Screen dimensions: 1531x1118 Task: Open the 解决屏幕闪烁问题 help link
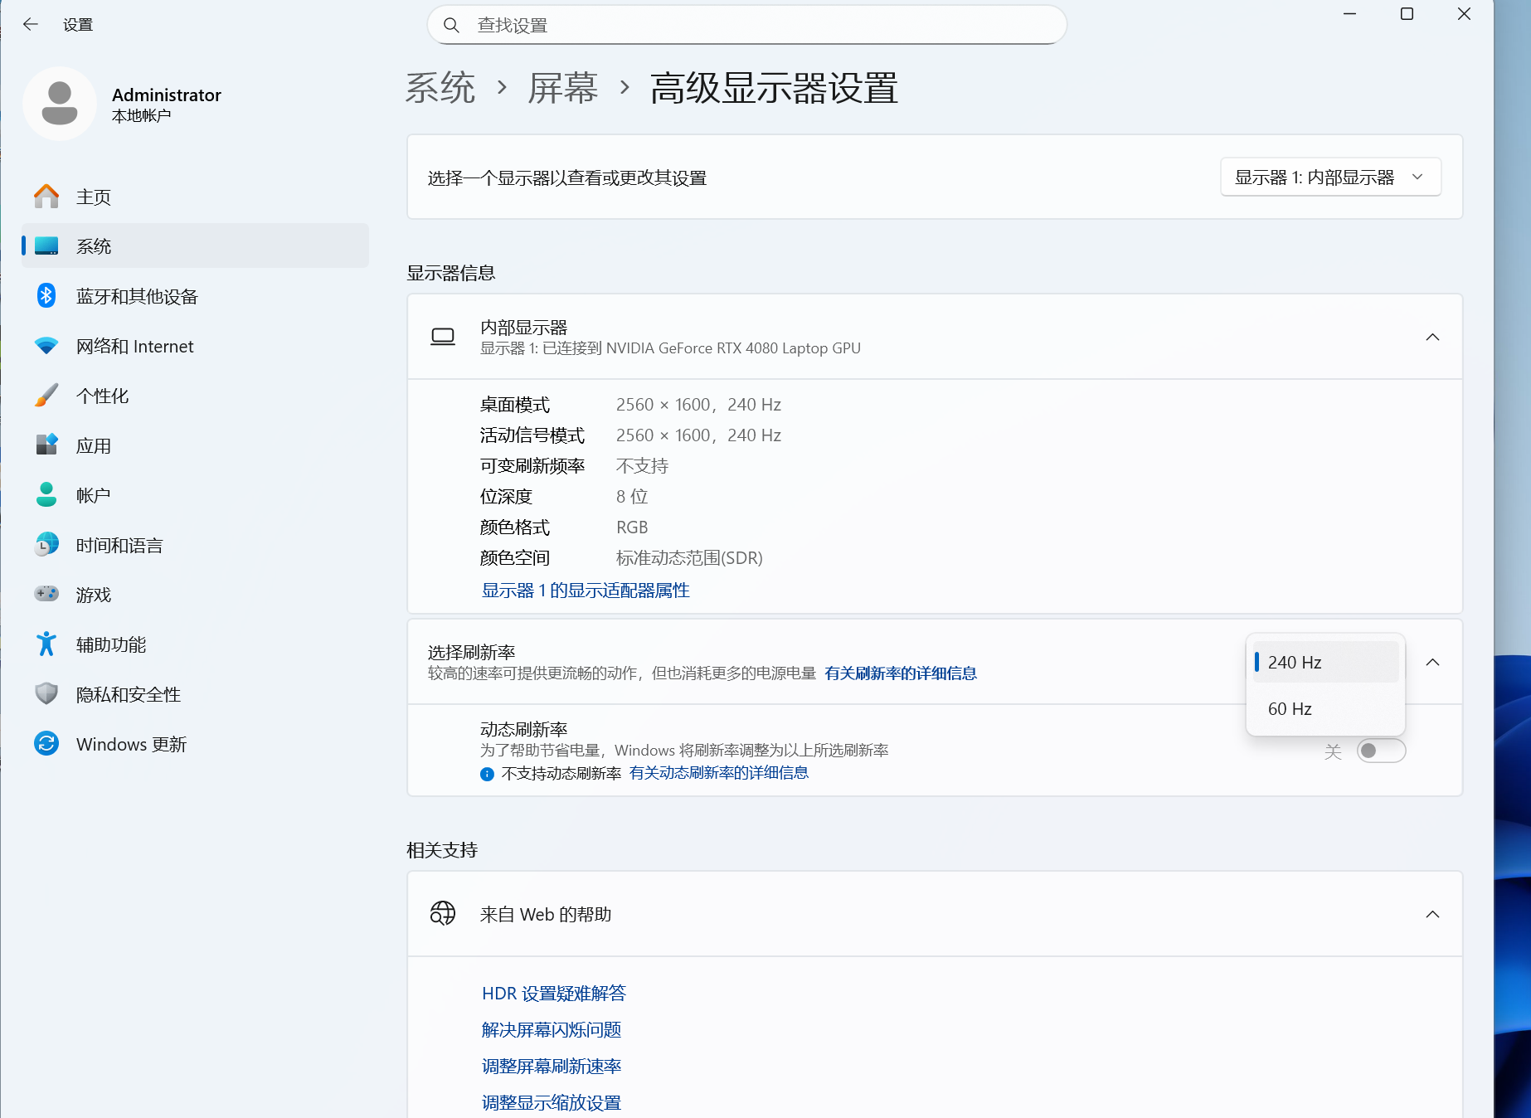[552, 1030]
